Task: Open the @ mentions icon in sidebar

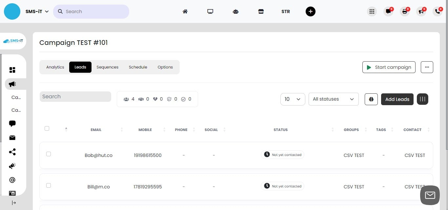Action: [12, 180]
